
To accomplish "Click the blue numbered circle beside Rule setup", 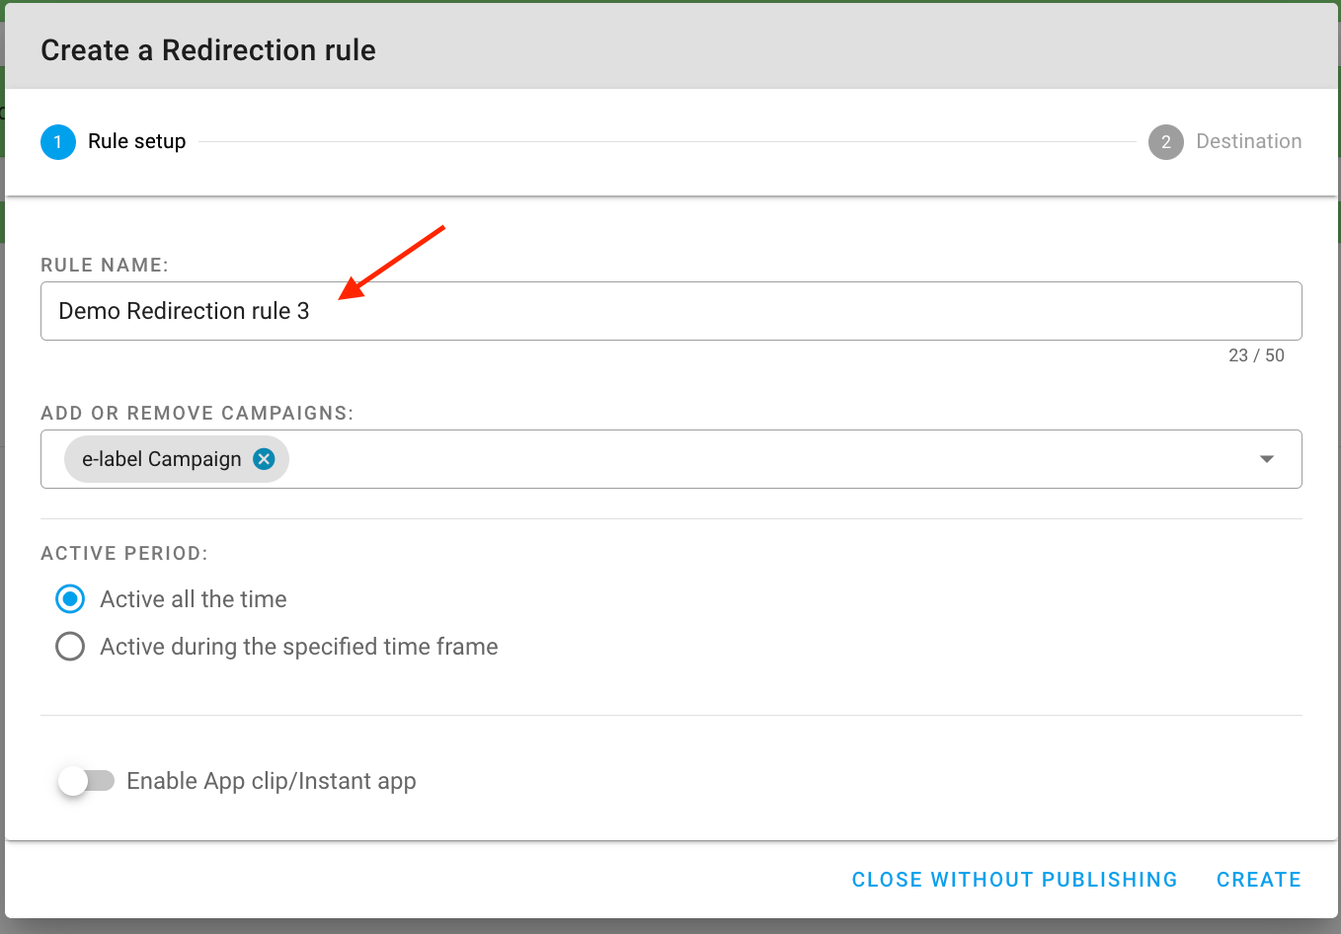I will (57, 141).
